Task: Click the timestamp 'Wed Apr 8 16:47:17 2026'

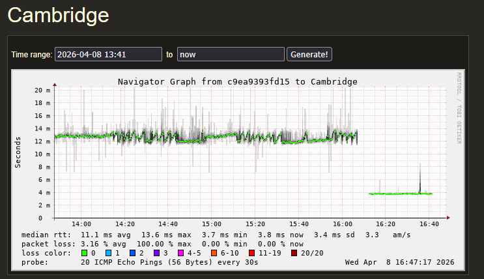Action: pos(399,262)
